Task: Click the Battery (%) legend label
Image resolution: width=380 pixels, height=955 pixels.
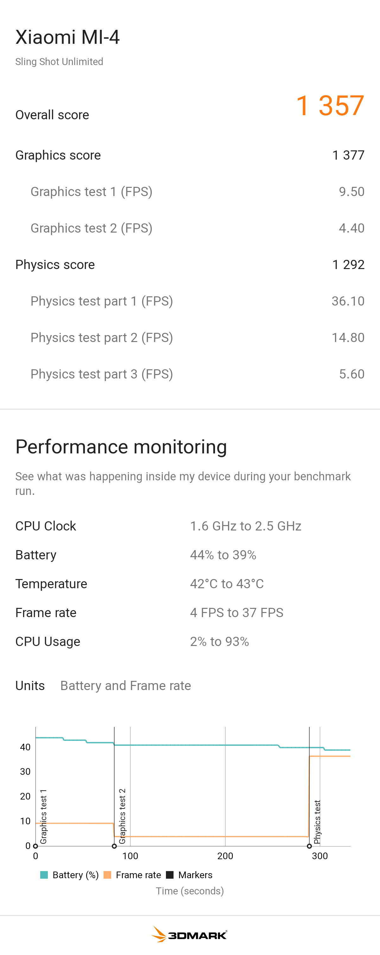Action: [x=75, y=875]
